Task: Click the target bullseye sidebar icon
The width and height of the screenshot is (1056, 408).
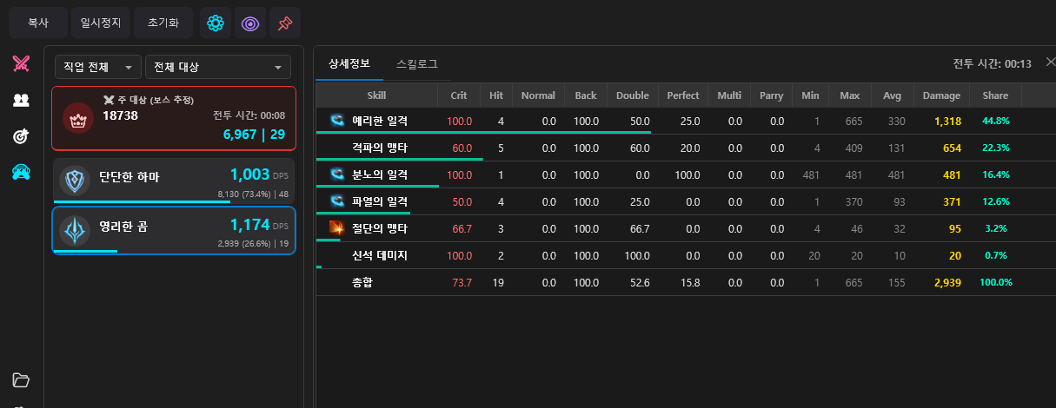Action: pos(22,136)
